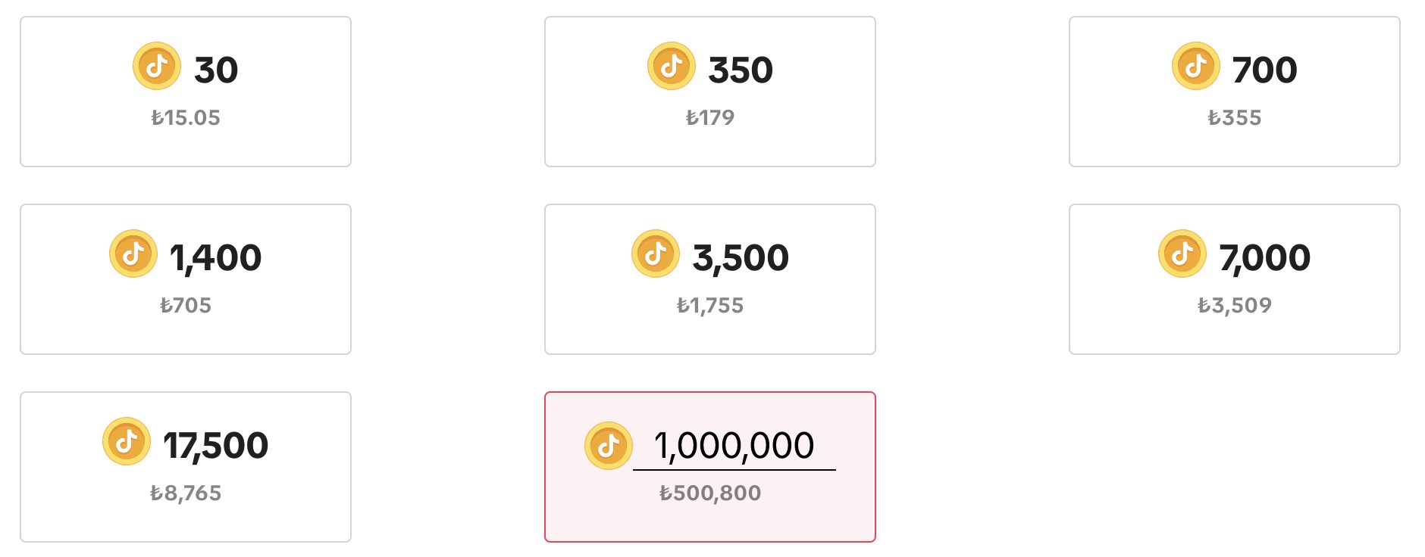Click the ₺8,765 price label

coord(186,493)
